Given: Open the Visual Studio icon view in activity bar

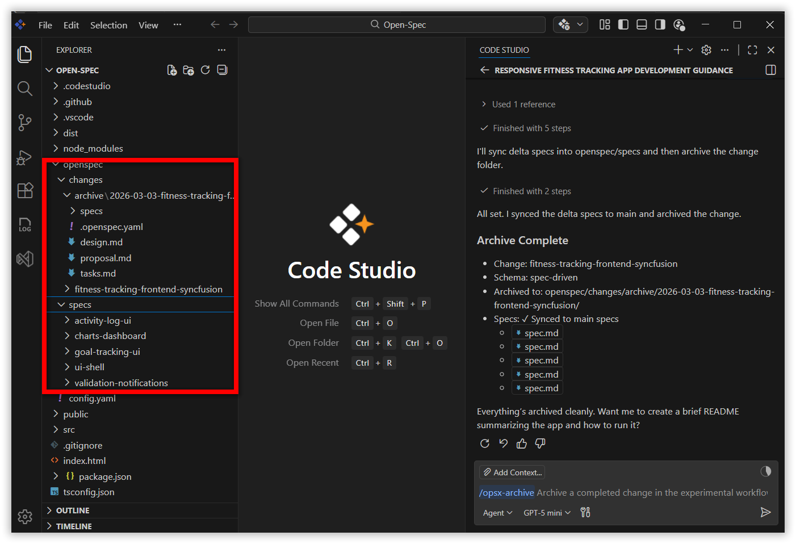Looking at the screenshot, I should (25, 259).
